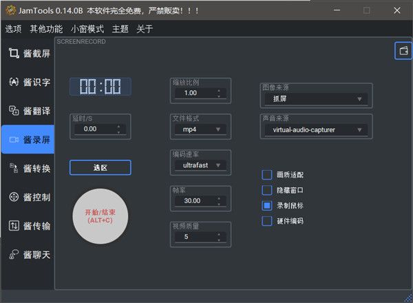Click the JamTools app icon in title bar
Image resolution: width=413 pixels, height=303 pixels.
(x=10, y=10)
